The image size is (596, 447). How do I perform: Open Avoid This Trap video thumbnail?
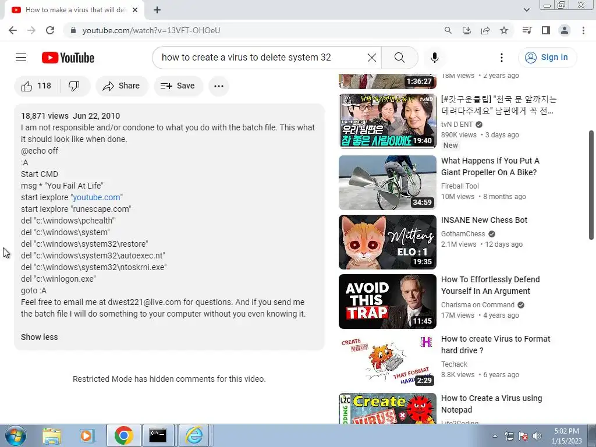click(x=387, y=301)
